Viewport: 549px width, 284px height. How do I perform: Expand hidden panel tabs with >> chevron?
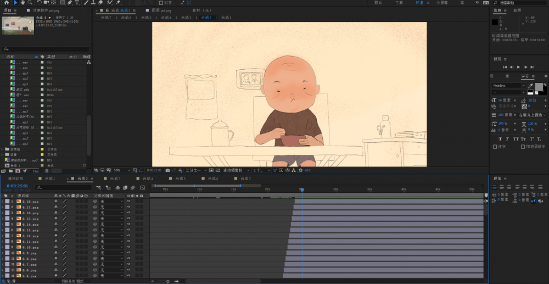546,76
